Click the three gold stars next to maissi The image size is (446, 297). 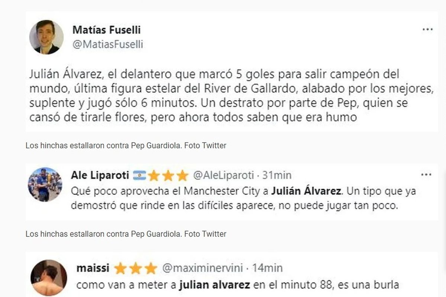click(x=136, y=268)
